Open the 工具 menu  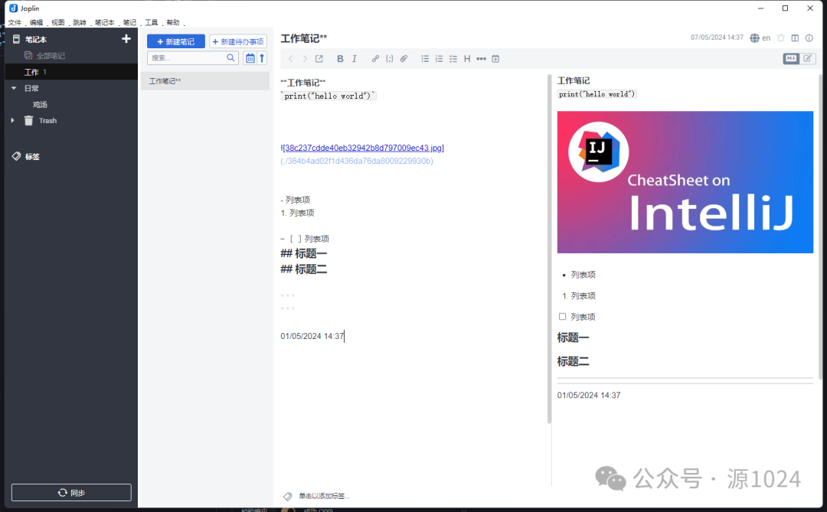[152, 23]
